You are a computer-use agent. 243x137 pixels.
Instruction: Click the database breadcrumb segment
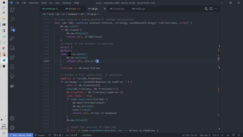point(73,14)
